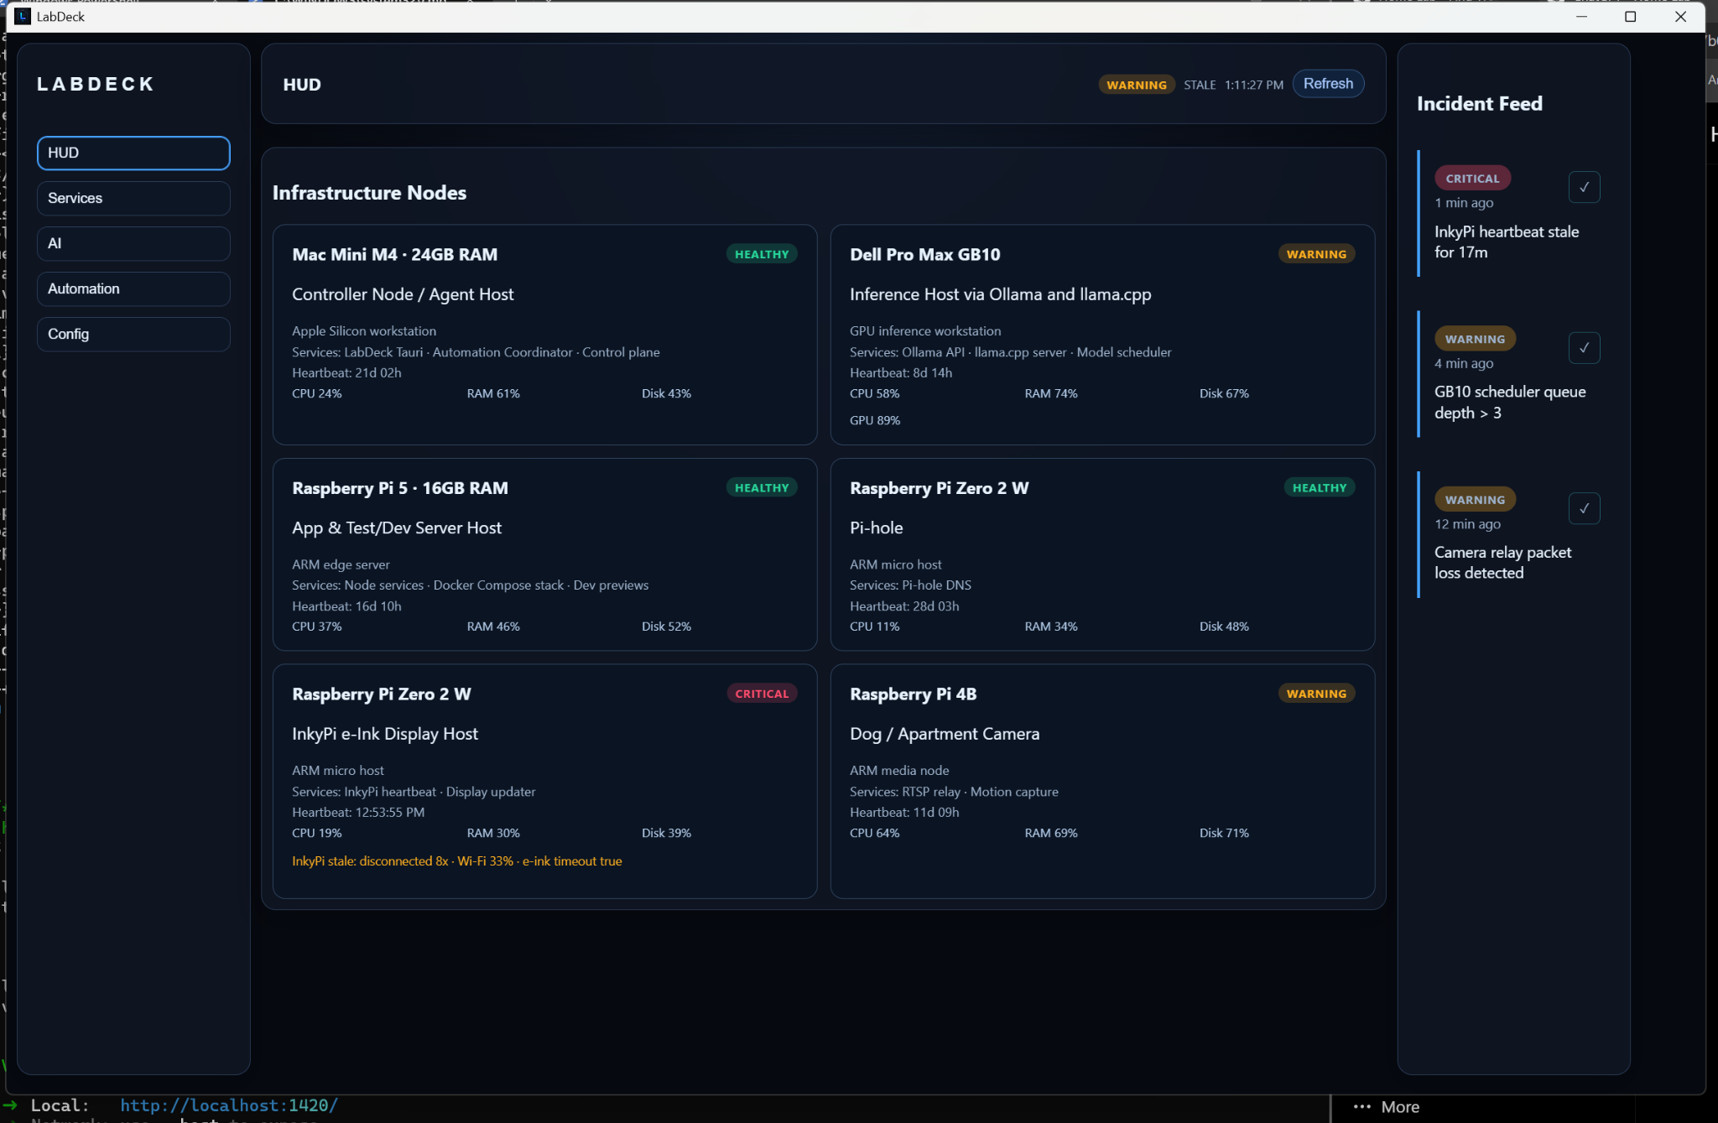Click WARNING tag on the 12 min ago incident
The height and width of the screenshot is (1123, 1718).
click(1475, 499)
